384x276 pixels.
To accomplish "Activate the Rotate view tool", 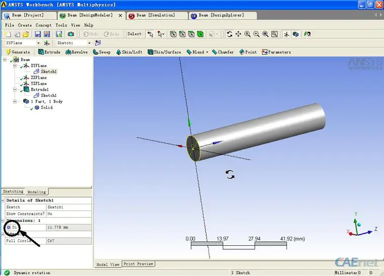I will coord(229,34).
